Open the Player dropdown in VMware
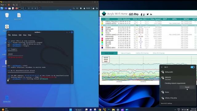Viewport: 197px width, 111px height. click(x=3, y=5)
